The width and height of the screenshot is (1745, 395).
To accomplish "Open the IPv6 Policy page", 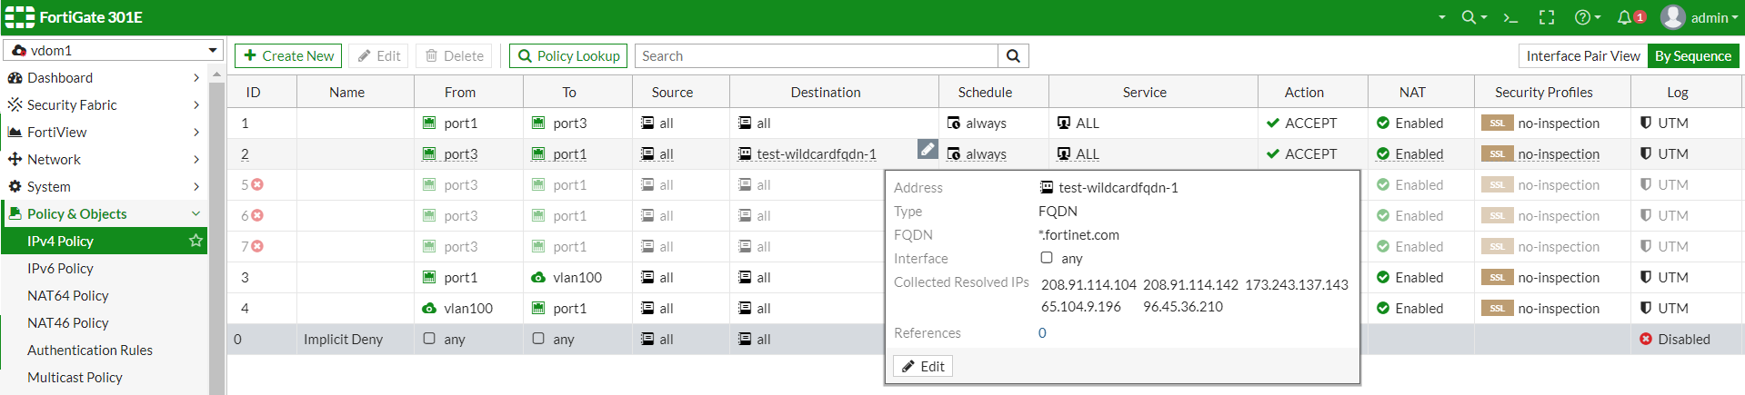I will point(60,268).
